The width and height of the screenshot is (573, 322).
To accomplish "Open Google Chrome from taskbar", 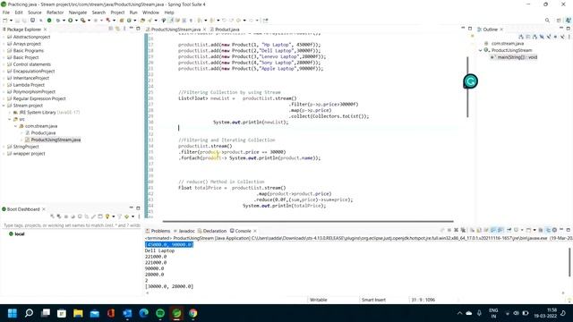I will [193, 313].
